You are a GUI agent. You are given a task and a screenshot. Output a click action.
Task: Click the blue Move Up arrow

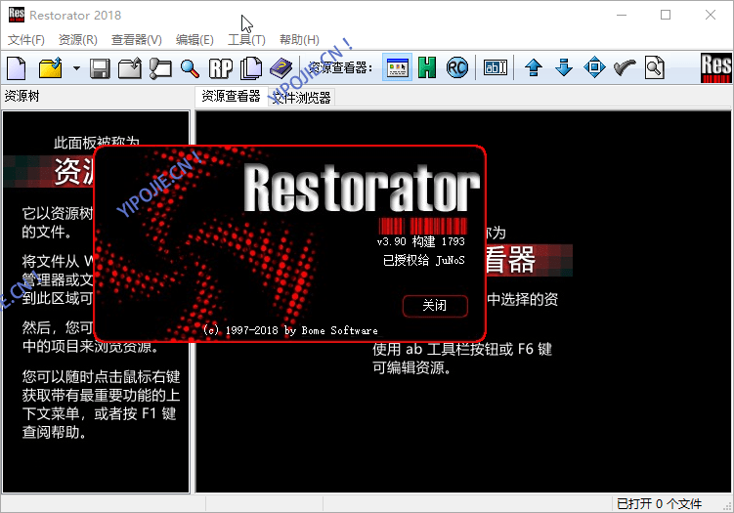(x=533, y=68)
